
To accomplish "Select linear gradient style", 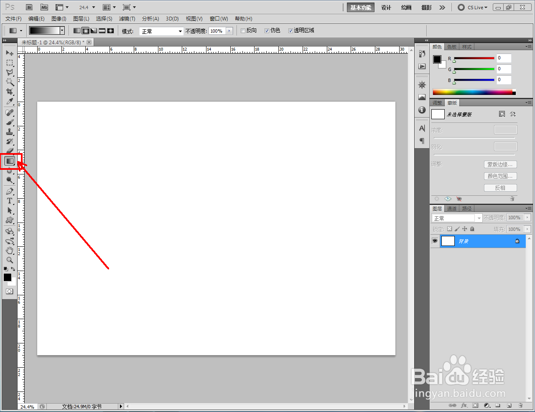I will pos(77,31).
